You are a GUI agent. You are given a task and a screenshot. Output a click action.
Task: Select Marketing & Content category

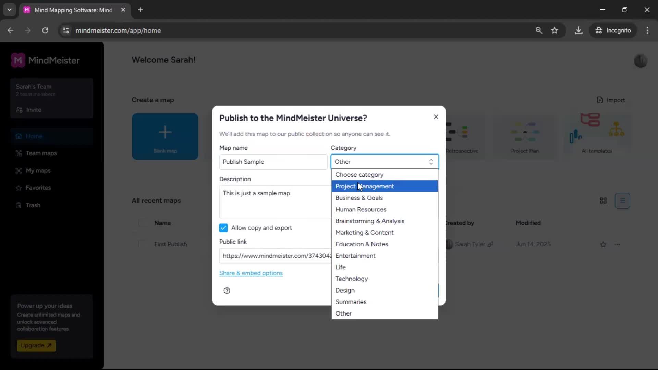tap(385, 233)
